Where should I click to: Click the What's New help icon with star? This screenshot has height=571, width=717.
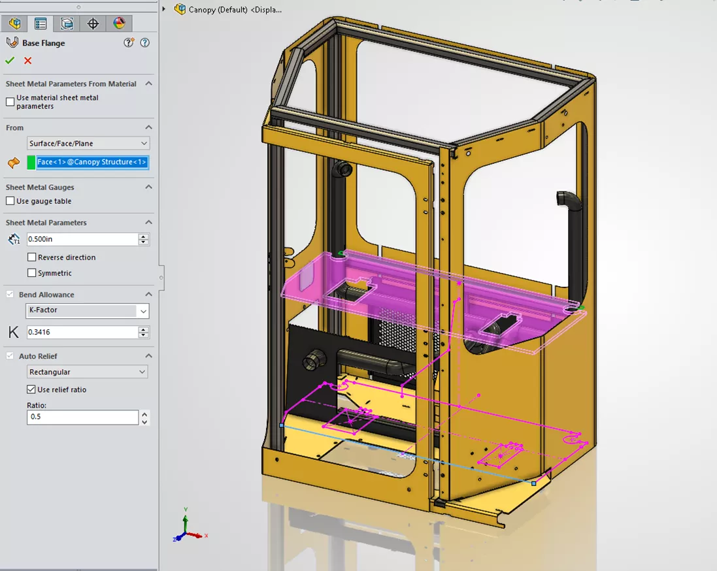click(129, 43)
